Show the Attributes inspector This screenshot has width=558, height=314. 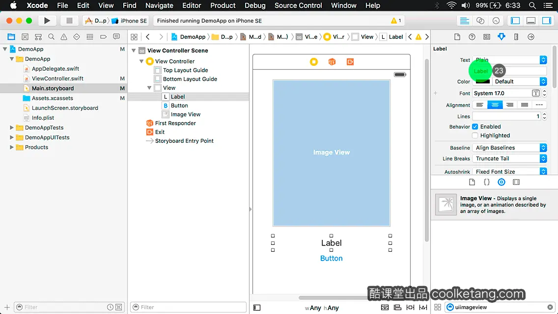pos(502,37)
